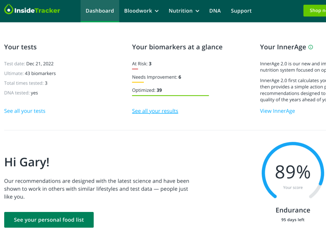The image size is (326, 229).
Task: Open the Bloodwork chevron arrow
Action: click(158, 11)
